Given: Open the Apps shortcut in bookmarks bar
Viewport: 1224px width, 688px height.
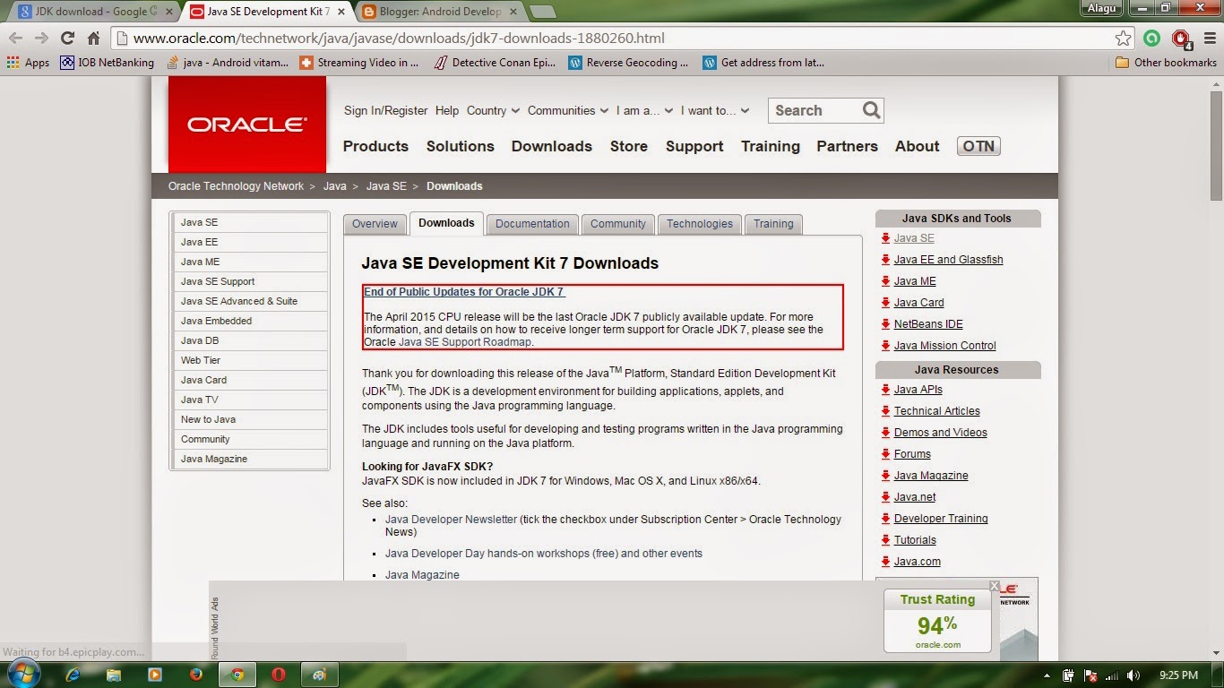Looking at the screenshot, I should click(x=28, y=63).
